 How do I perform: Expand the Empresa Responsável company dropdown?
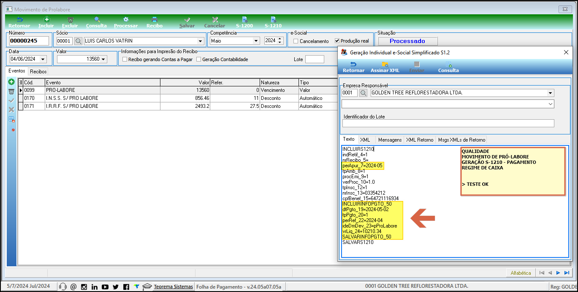click(550, 93)
